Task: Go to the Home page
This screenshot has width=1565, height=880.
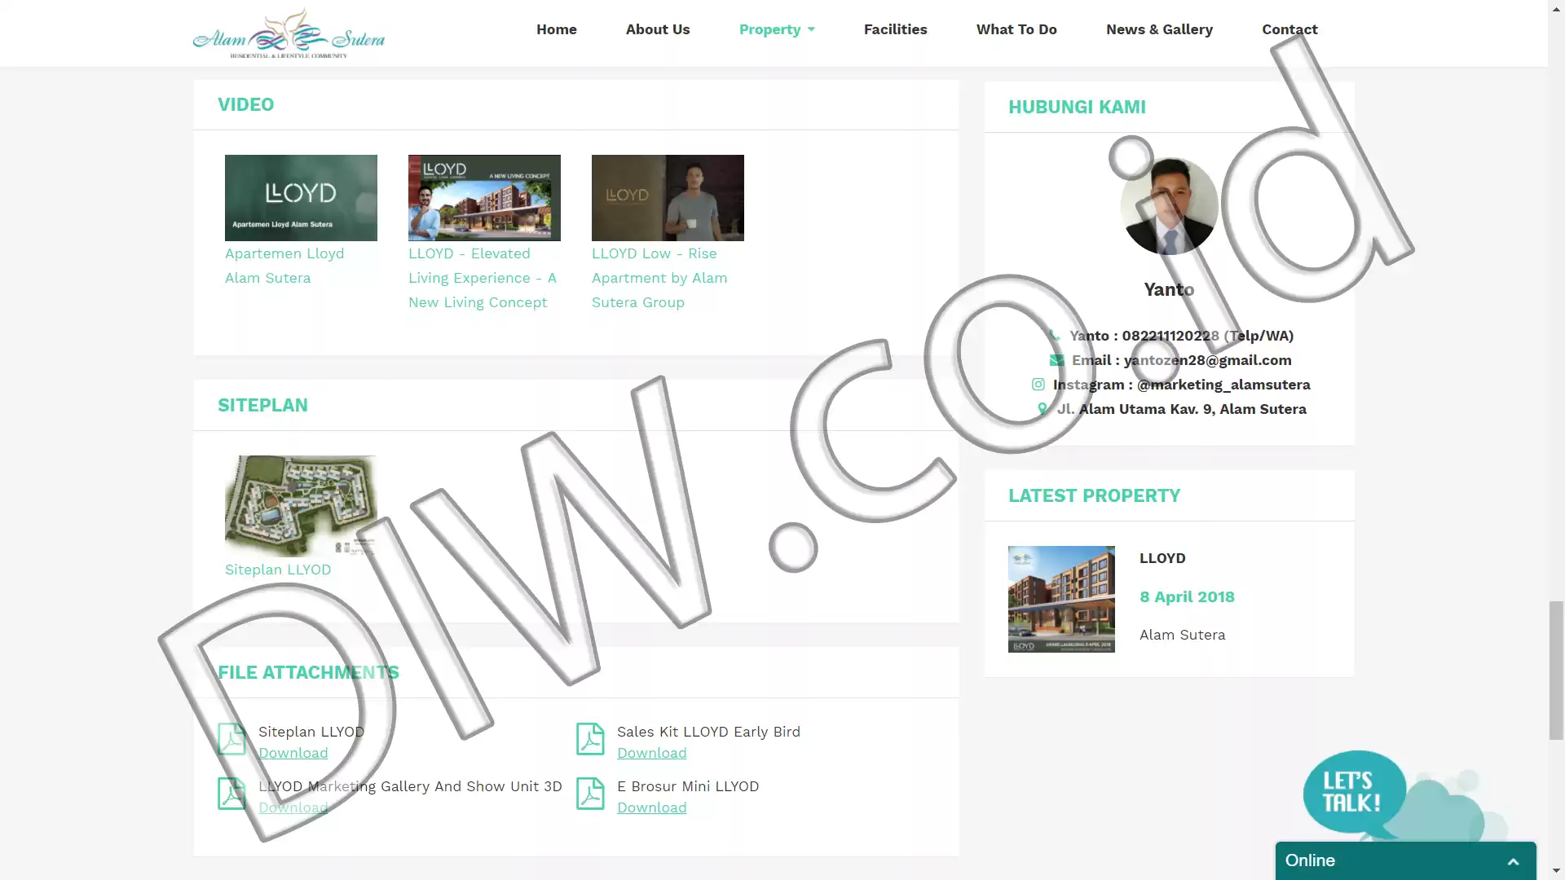Action: pyautogui.click(x=557, y=29)
